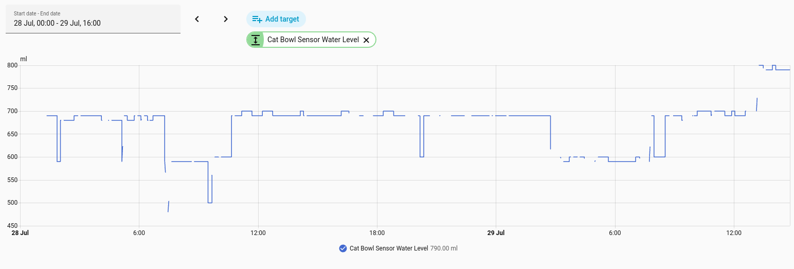Click the list-plus icon in Add target
Screen dimensions: 794x269
pyautogui.click(x=257, y=19)
